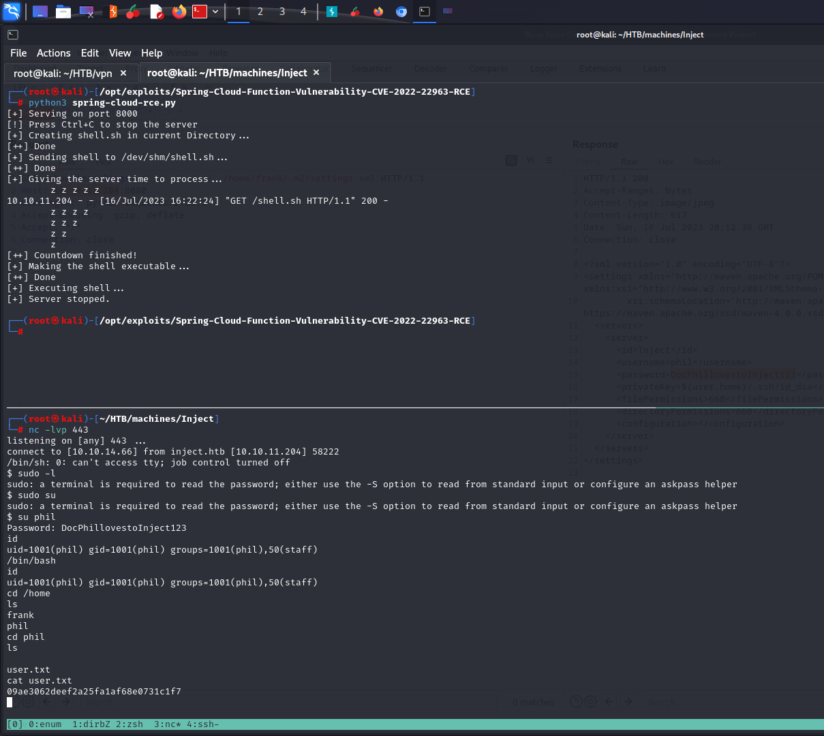Click the '$ sudo -l' line
Screen dimensions: 824x736
31,474
